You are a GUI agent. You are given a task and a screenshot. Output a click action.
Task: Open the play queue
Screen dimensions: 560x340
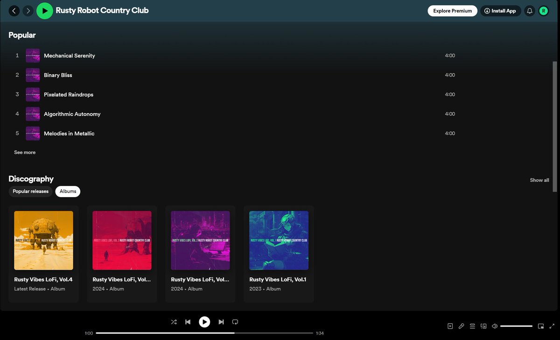(x=472, y=326)
